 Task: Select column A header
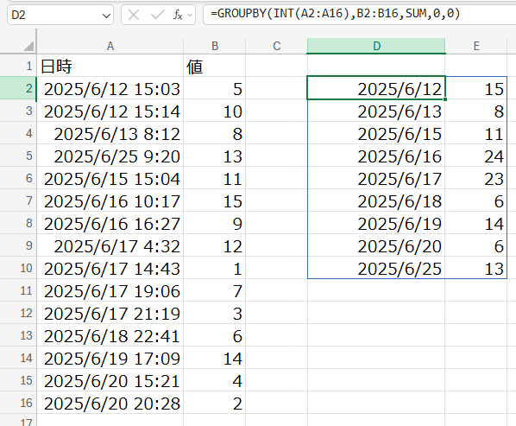(x=110, y=46)
